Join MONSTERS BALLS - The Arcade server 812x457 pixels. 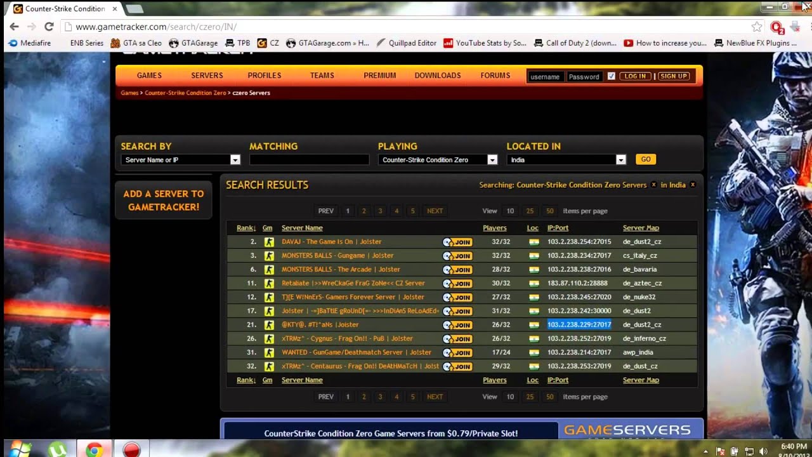pos(457,269)
